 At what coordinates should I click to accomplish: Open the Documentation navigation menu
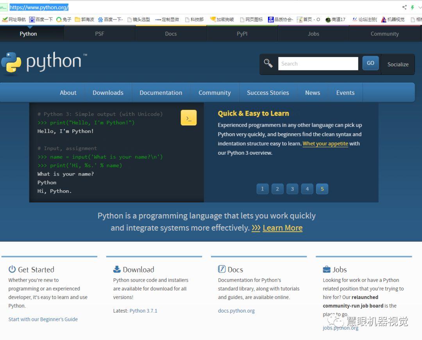(x=161, y=93)
